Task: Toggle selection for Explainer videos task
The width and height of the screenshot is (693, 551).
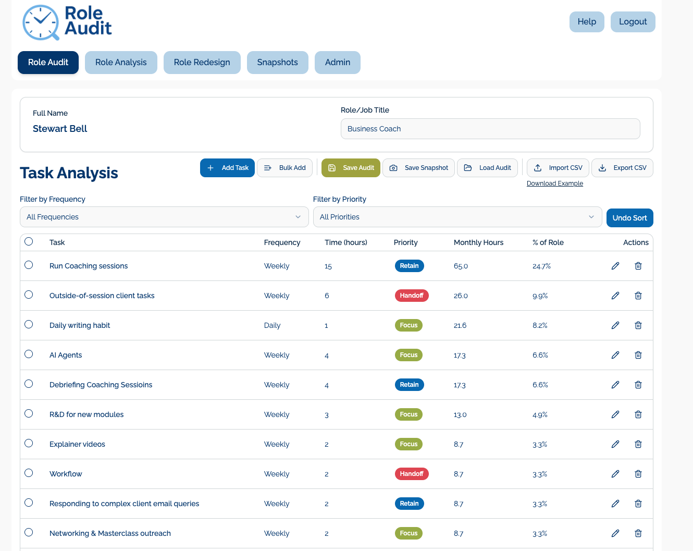Action: (x=29, y=443)
